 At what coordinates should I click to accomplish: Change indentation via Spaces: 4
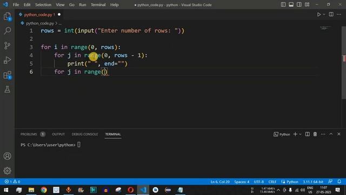pyautogui.click(x=242, y=182)
